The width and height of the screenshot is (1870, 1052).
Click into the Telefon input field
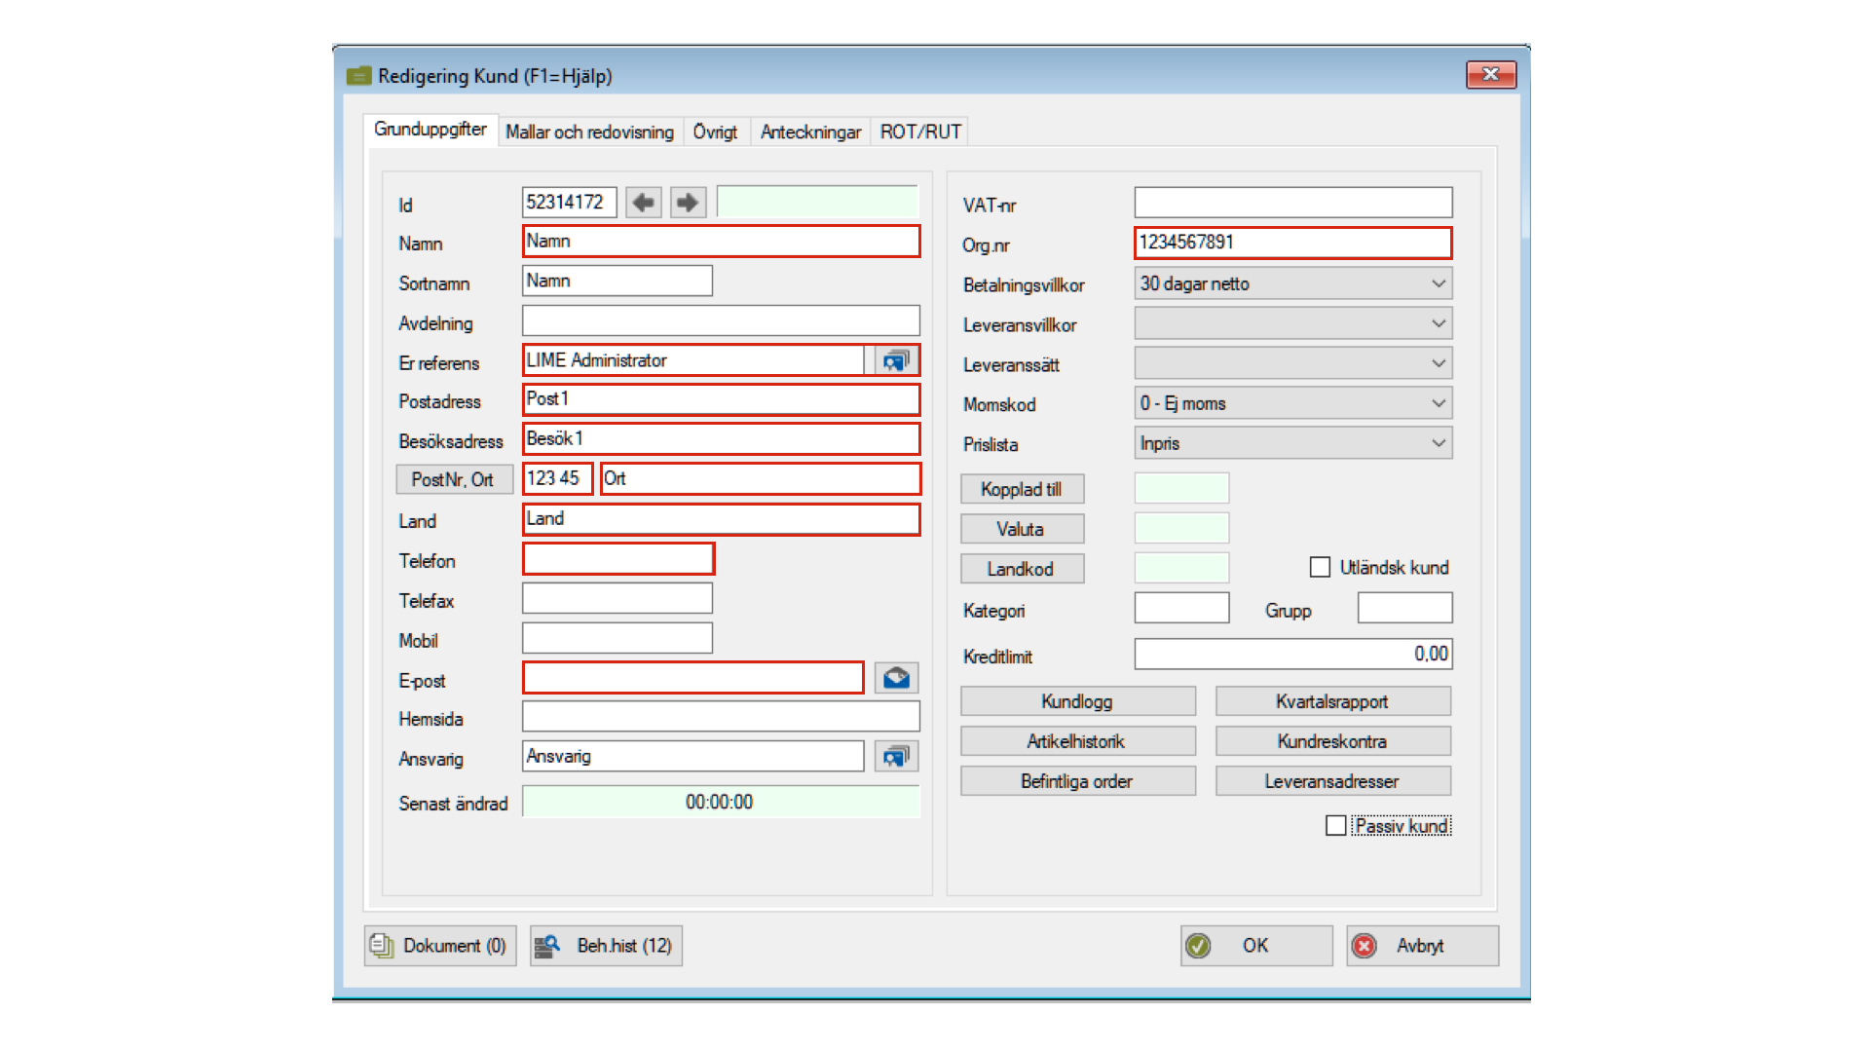617,559
